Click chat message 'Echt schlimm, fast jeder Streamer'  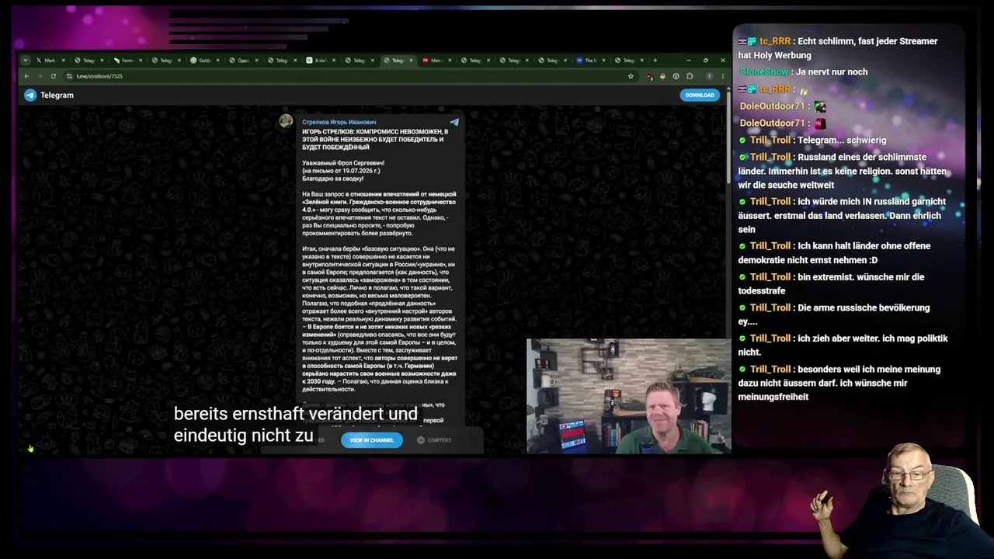pos(838,48)
